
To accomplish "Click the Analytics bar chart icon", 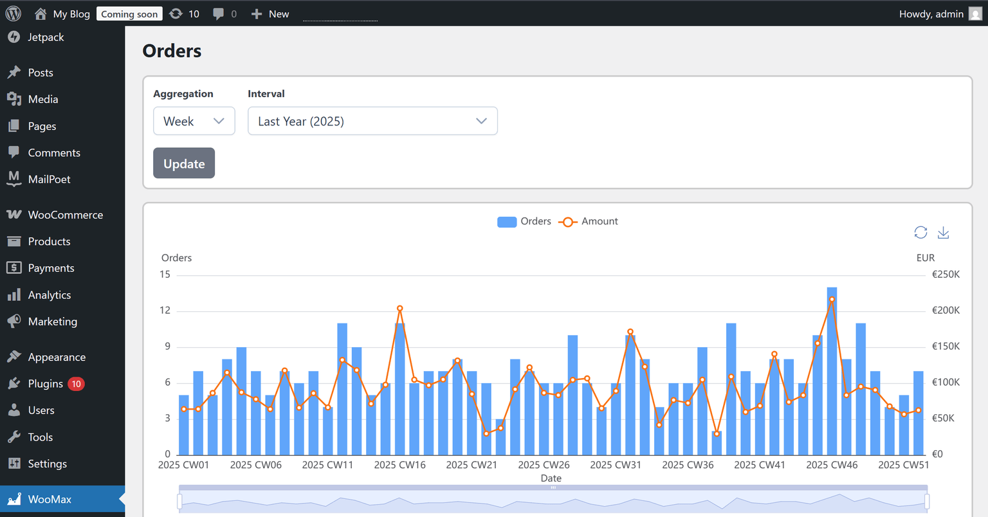I will (x=14, y=295).
